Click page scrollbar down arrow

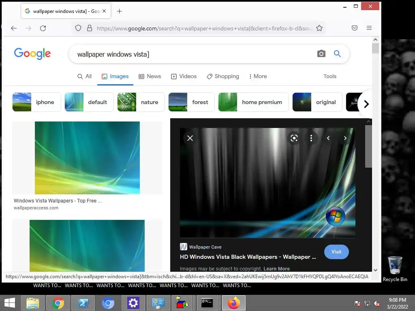click(x=375, y=270)
